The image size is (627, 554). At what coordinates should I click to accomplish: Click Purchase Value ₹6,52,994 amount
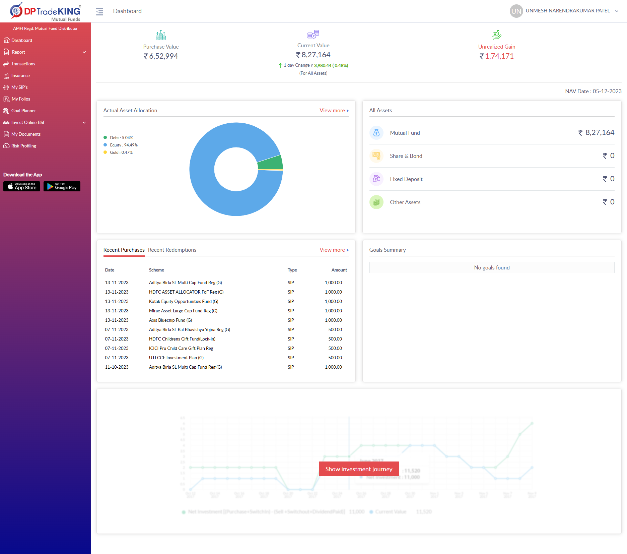(x=161, y=56)
